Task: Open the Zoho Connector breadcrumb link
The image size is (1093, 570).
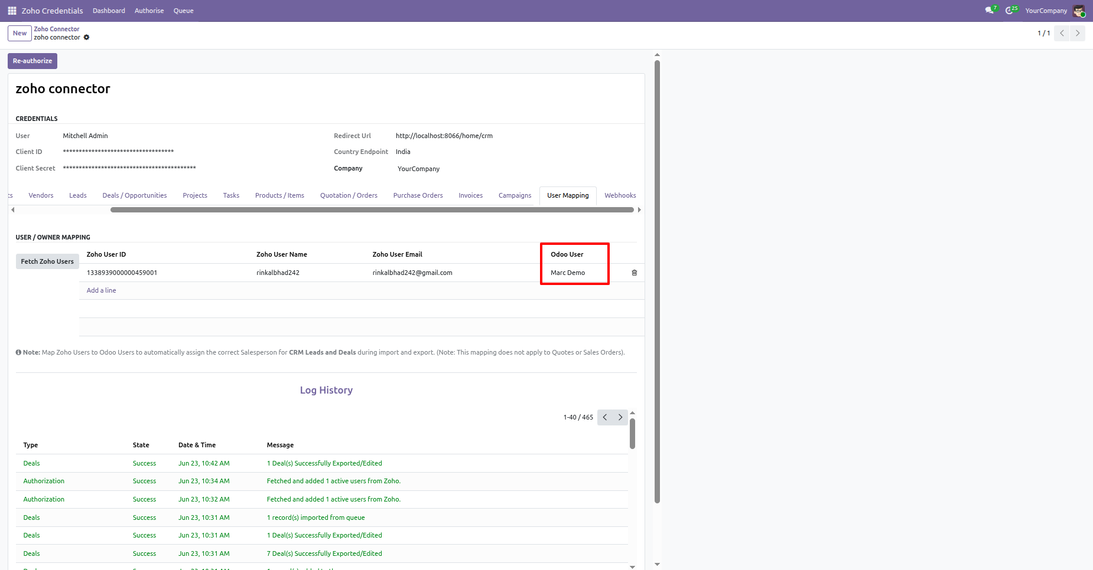Action: point(57,29)
